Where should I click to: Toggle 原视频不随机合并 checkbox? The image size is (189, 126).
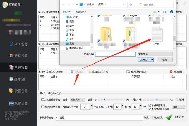pyautogui.click(x=150, y=109)
